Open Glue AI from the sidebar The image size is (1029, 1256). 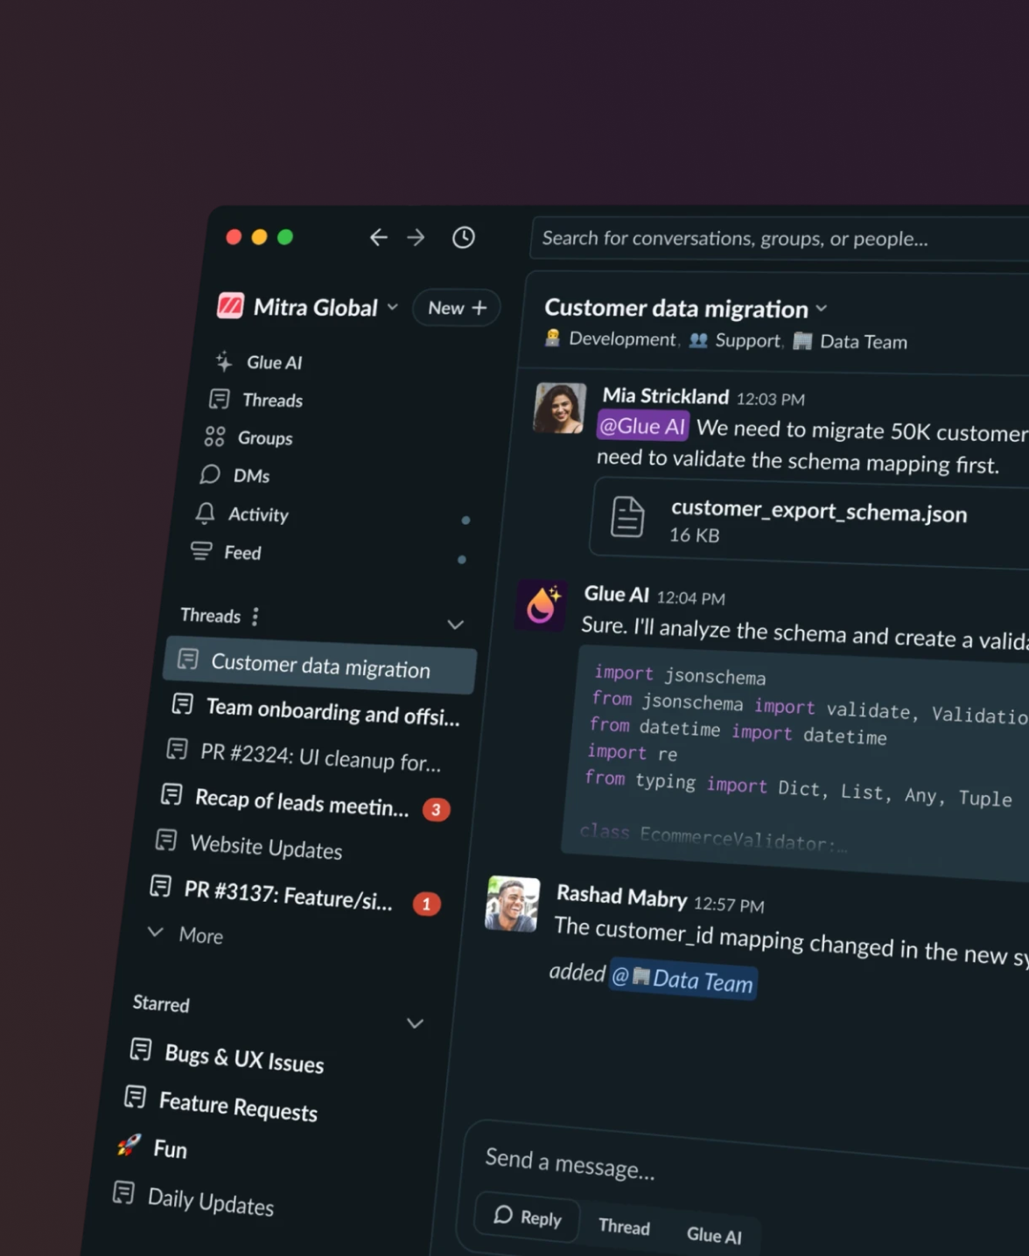pyautogui.click(x=258, y=362)
